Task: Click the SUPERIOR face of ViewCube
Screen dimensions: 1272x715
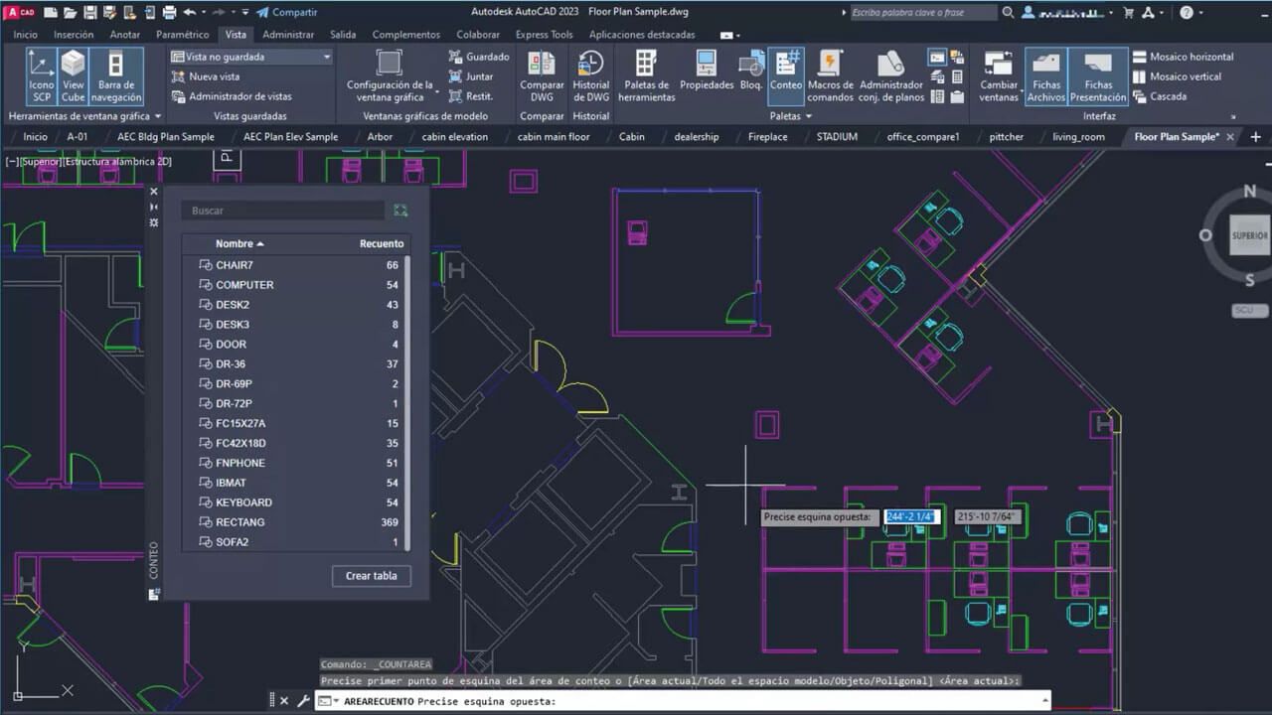Action: [x=1249, y=236]
